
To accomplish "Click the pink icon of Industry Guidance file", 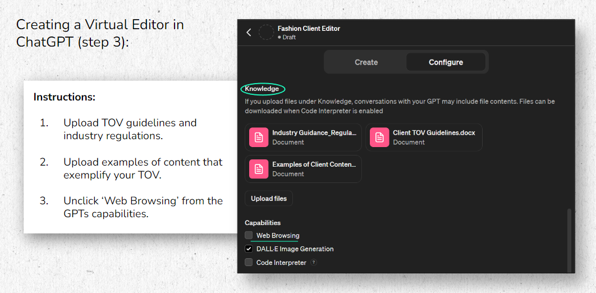I will (259, 137).
